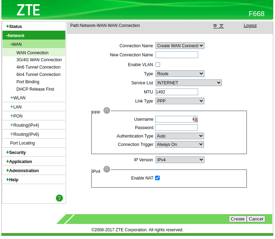Open the Connection Name dropdown

tap(180, 46)
